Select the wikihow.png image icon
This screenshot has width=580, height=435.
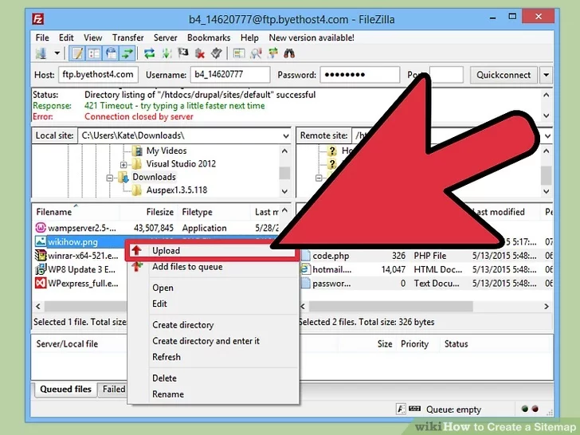41,241
